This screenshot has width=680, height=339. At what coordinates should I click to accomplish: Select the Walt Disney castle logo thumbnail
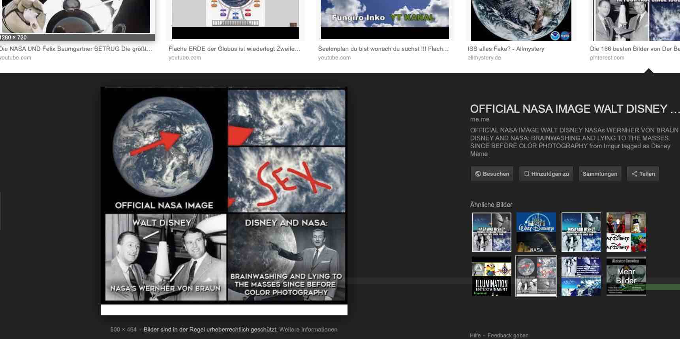pyautogui.click(x=536, y=232)
